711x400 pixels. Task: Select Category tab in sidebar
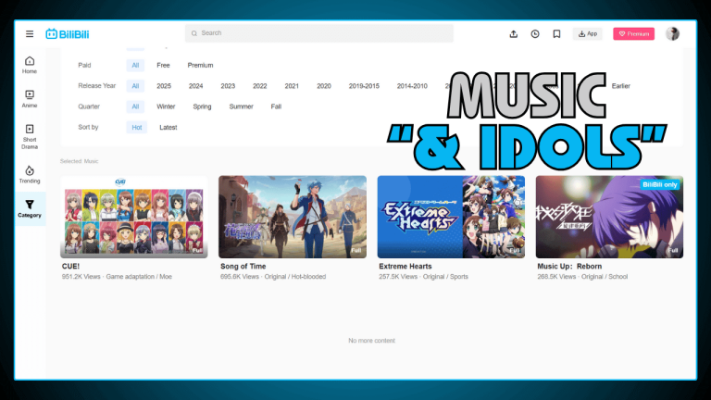[x=30, y=208]
